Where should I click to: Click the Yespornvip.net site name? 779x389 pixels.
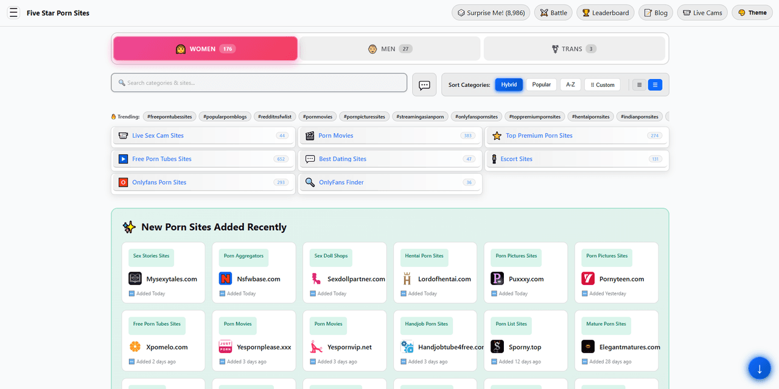349,347
